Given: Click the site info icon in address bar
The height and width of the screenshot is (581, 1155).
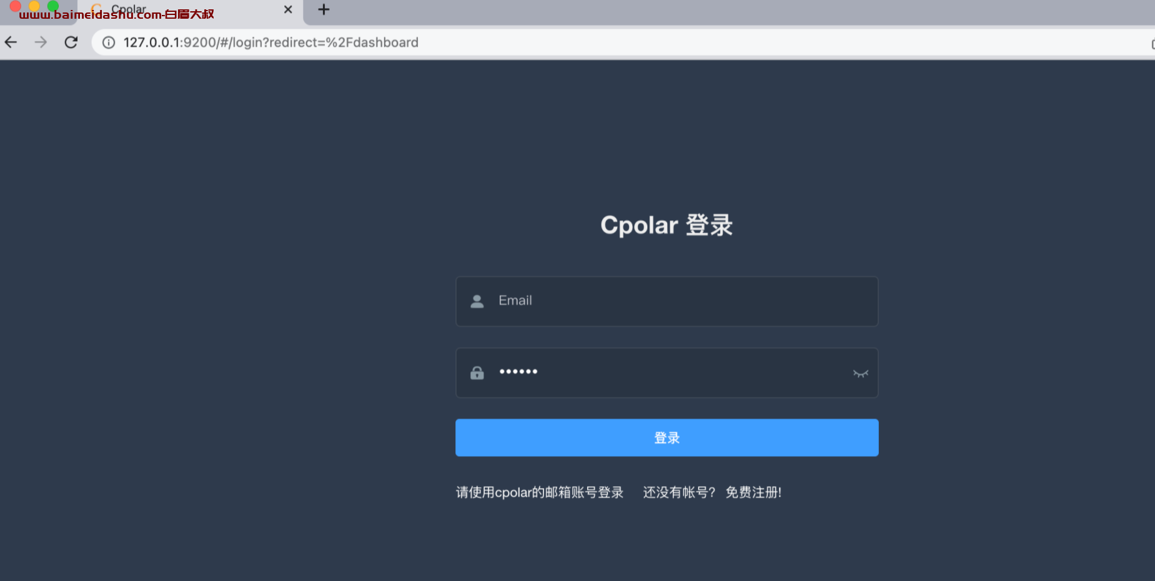Looking at the screenshot, I should [x=109, y=42].
